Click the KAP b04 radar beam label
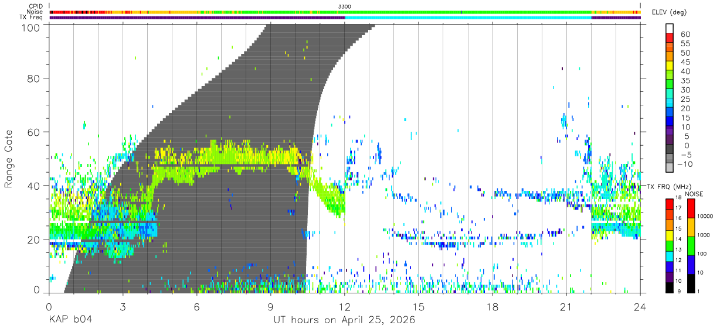720x332 pixels. [70, 320]
